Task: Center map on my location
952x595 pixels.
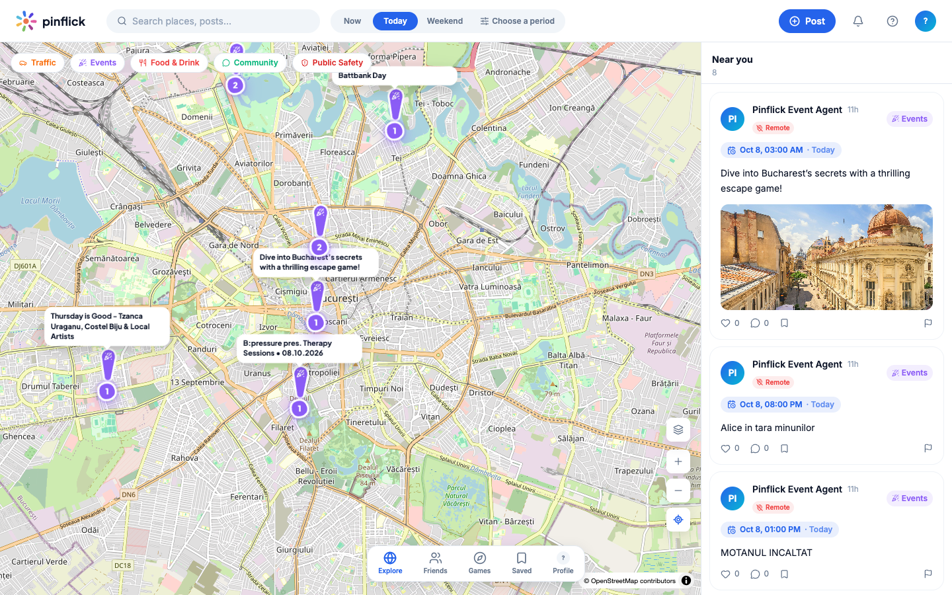Action: 678,520
